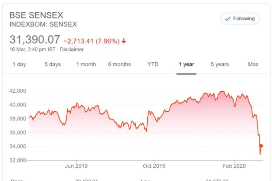Click the Max range tab
Image resolution: width=272 pixels, height=181 pixels.
click(253, 64)
